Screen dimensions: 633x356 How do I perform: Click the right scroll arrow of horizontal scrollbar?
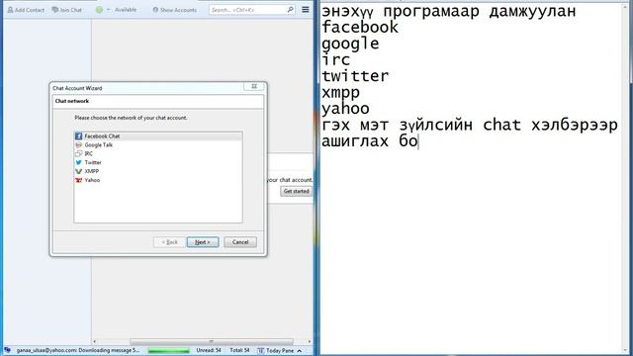tap(310, 341)
